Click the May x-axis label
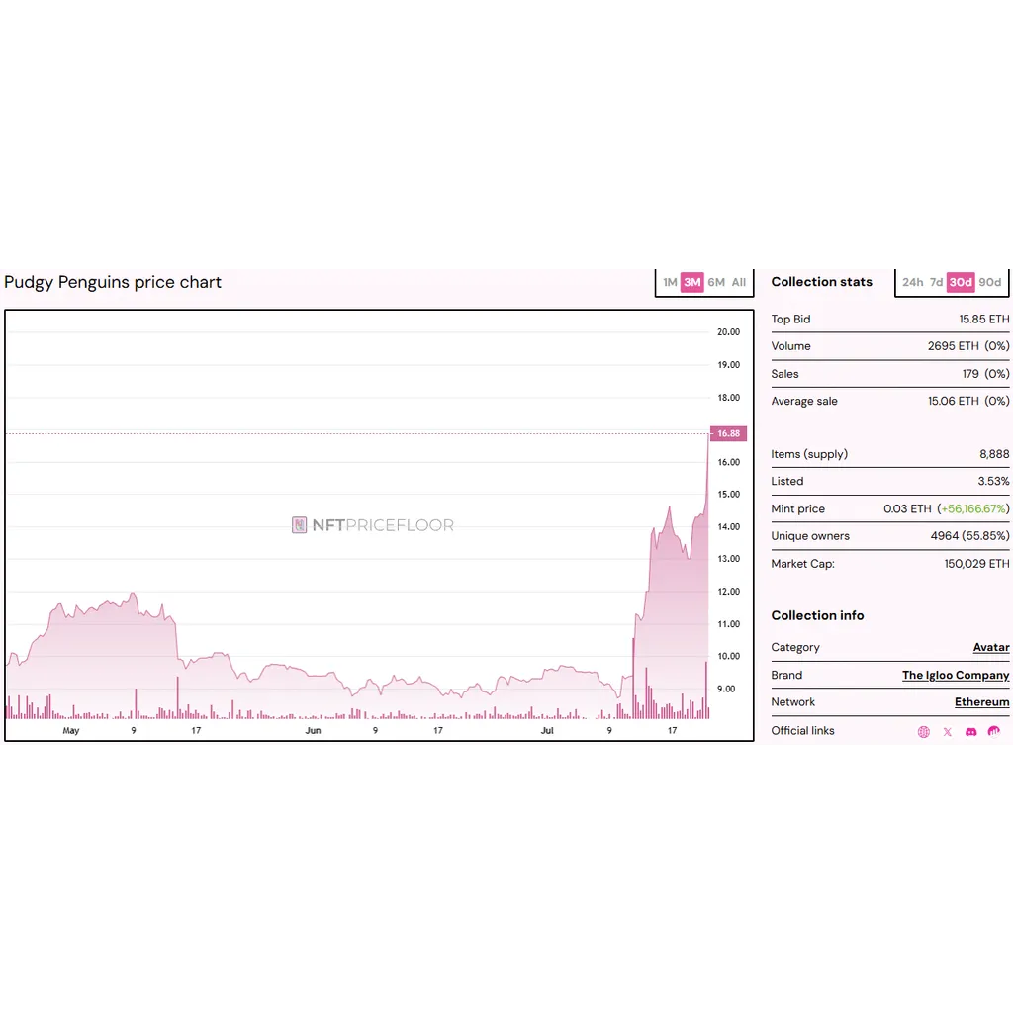The height and width of the screenshot is (1013, 1013). 71,731
